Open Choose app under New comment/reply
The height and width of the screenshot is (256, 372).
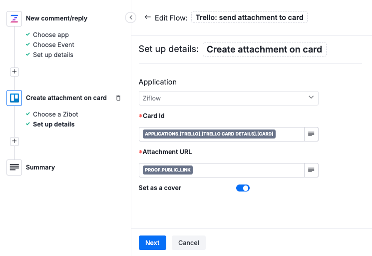click(51, 34)
